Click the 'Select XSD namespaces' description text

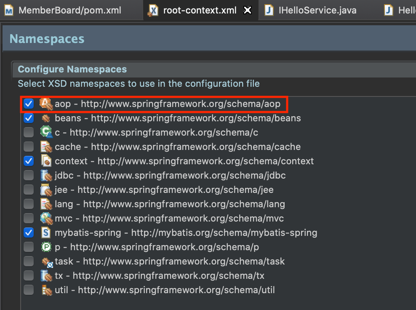click(x=139, y=83)
